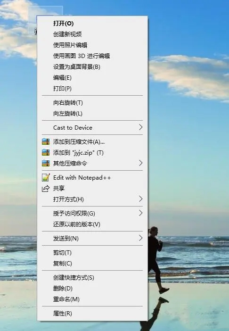This screenshot has width=229, height=331.
Task: Click the share icon next to 共享
Action: (x=46, y=188)
